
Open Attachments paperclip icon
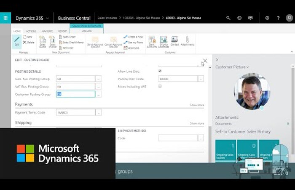coord(188,41)
